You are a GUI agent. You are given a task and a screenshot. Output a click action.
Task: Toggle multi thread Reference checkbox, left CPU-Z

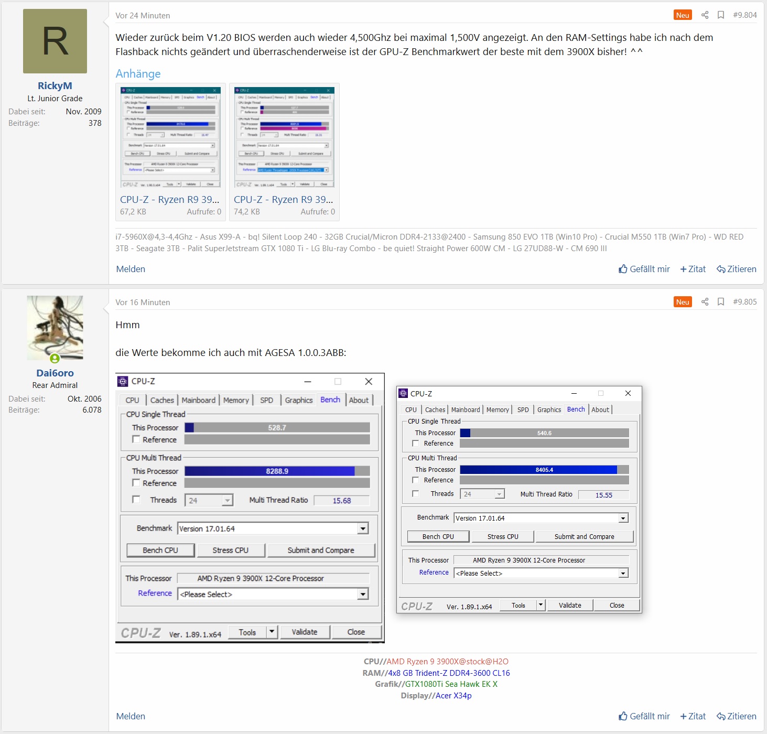pyautogui.click(x=136, y=483)
